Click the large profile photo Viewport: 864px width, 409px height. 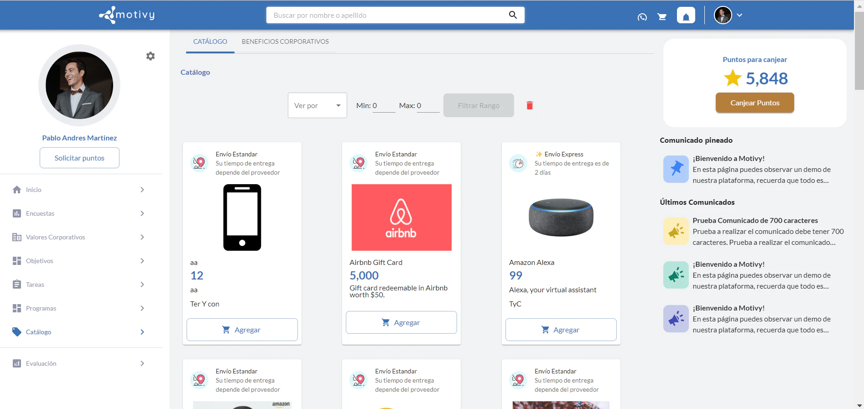[x=79, y=85]
